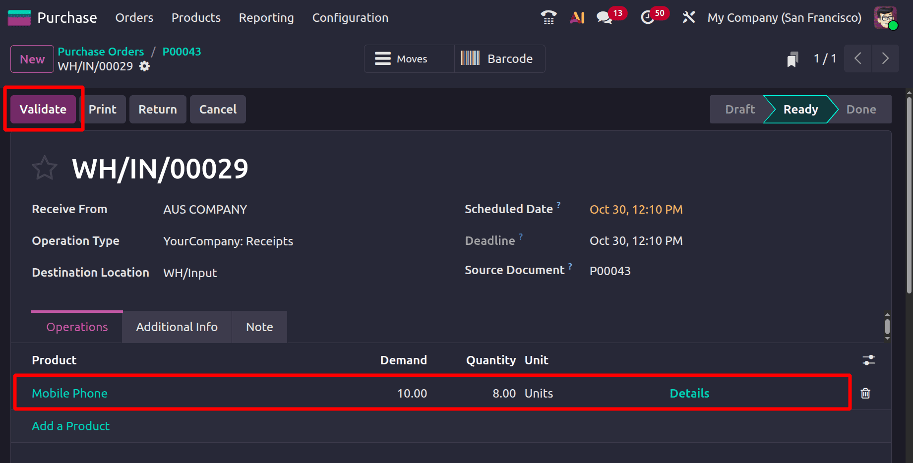Viewport: 913px width, 463px height.
Task: Click the settings gear beside WH/IN/00029
Action: tap(144, 66)
